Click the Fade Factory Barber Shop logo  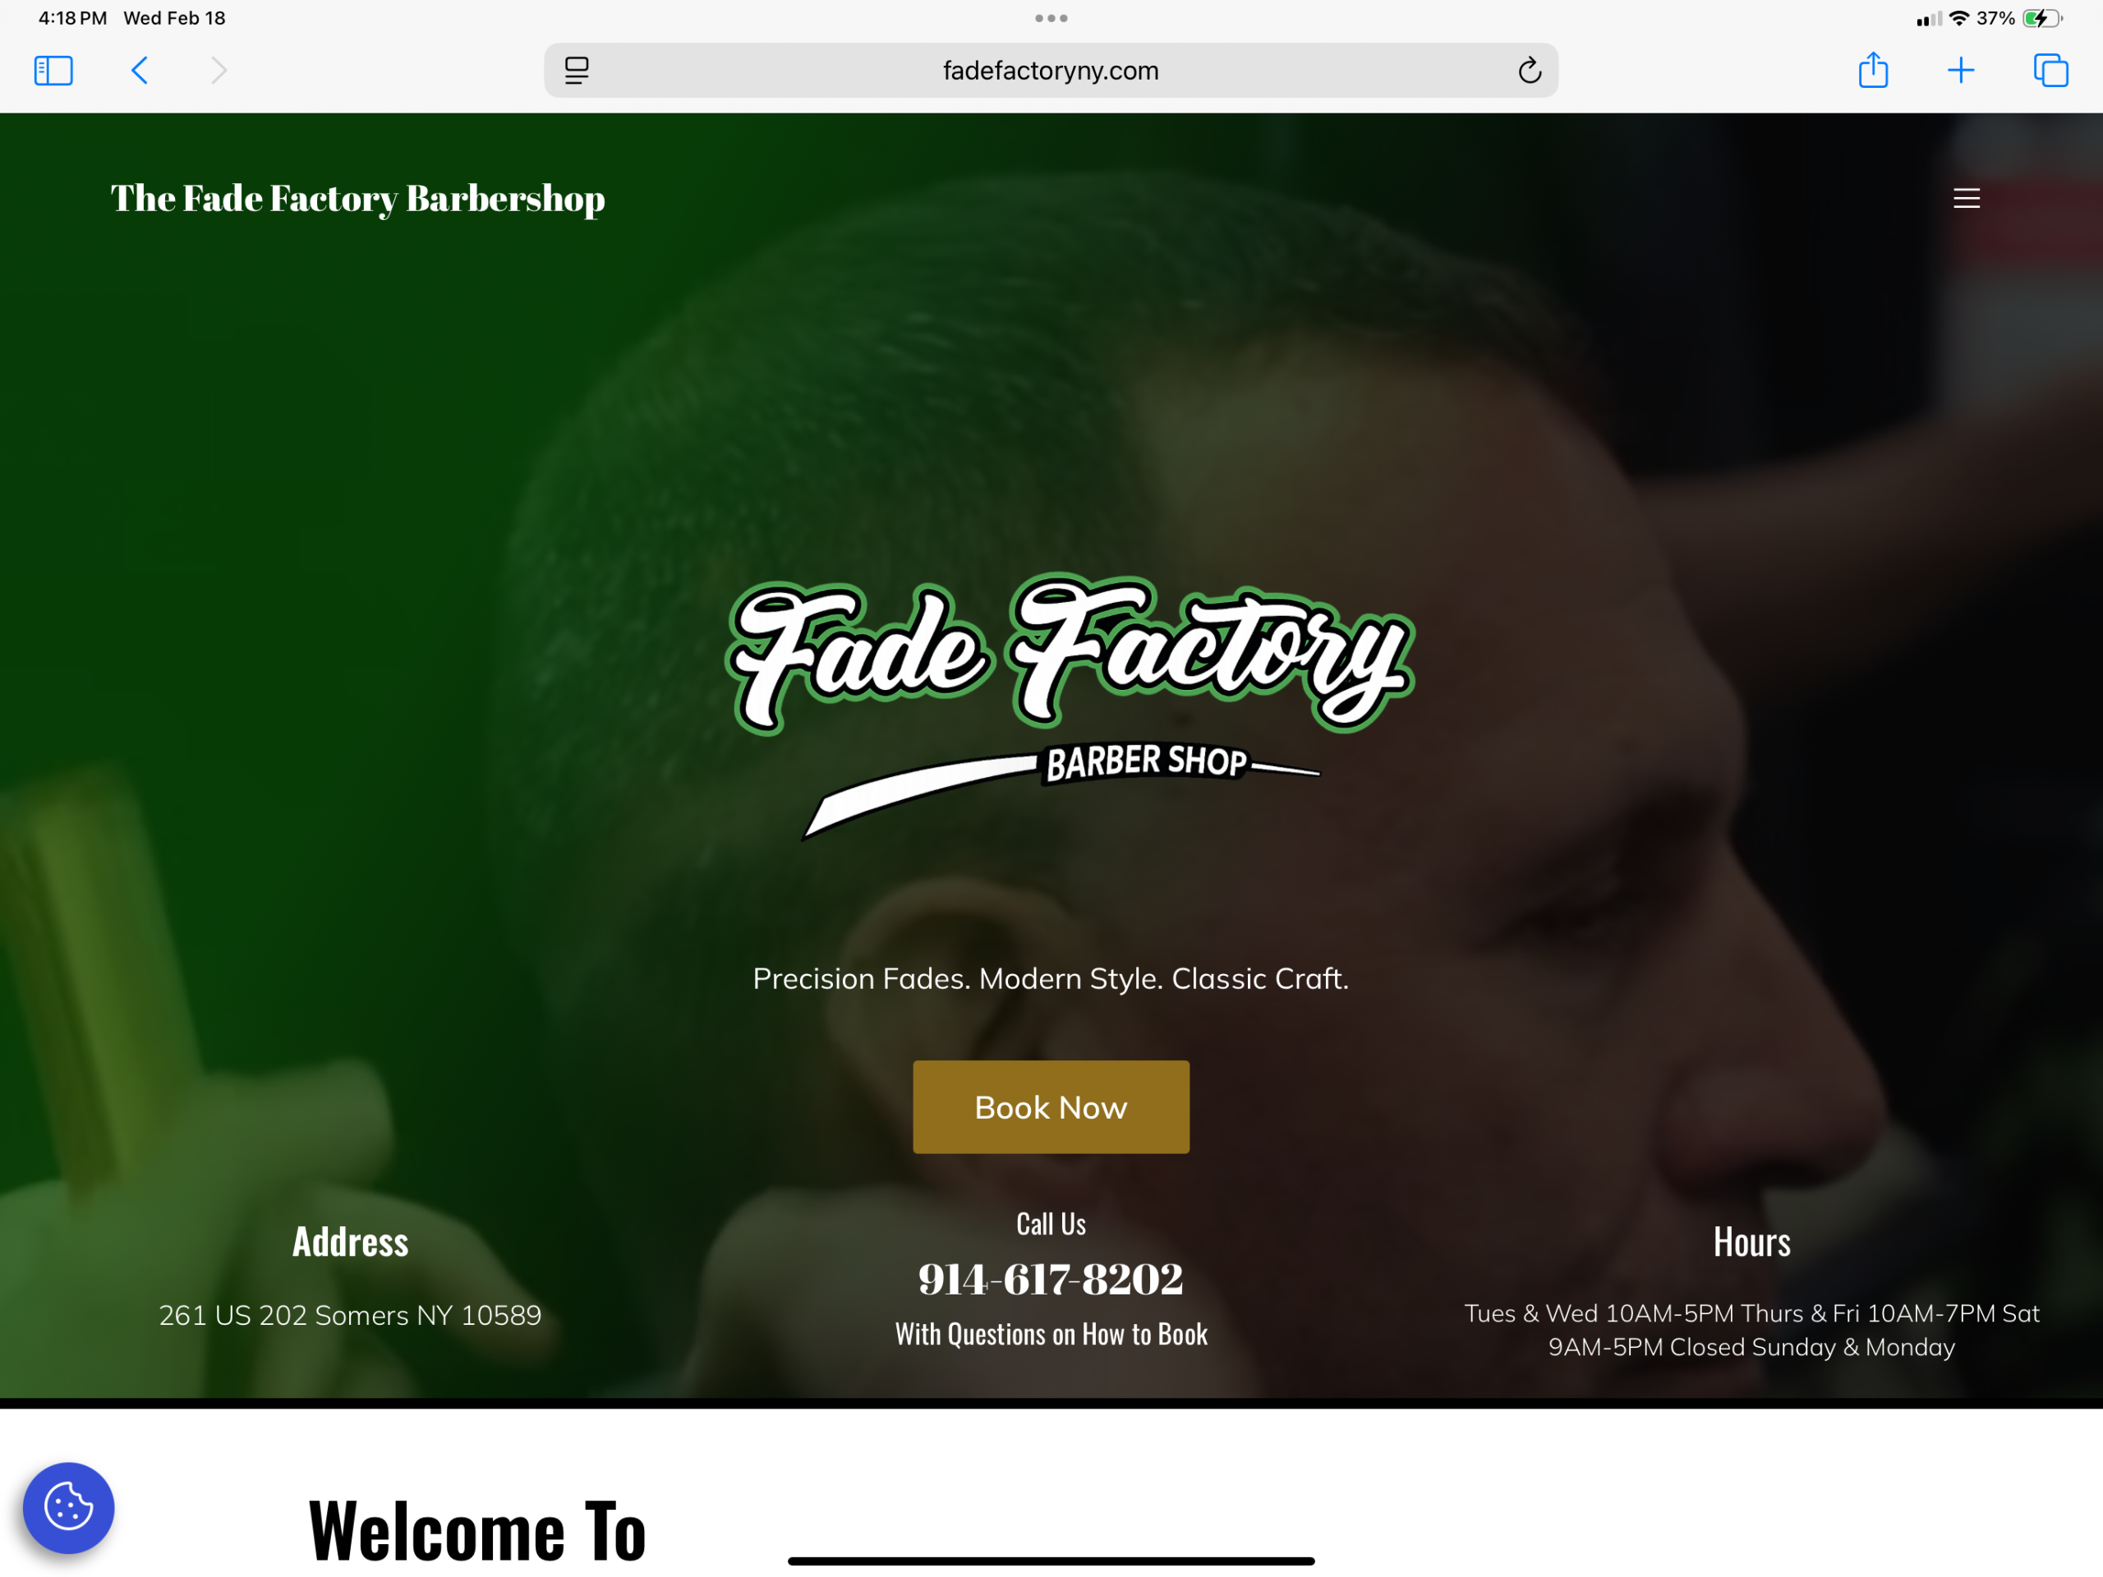click(1070, 706)
